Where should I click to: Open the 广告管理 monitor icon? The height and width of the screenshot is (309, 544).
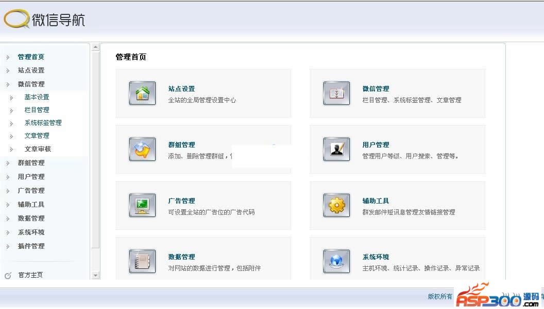pyautogui.click(x=142, y=206)
